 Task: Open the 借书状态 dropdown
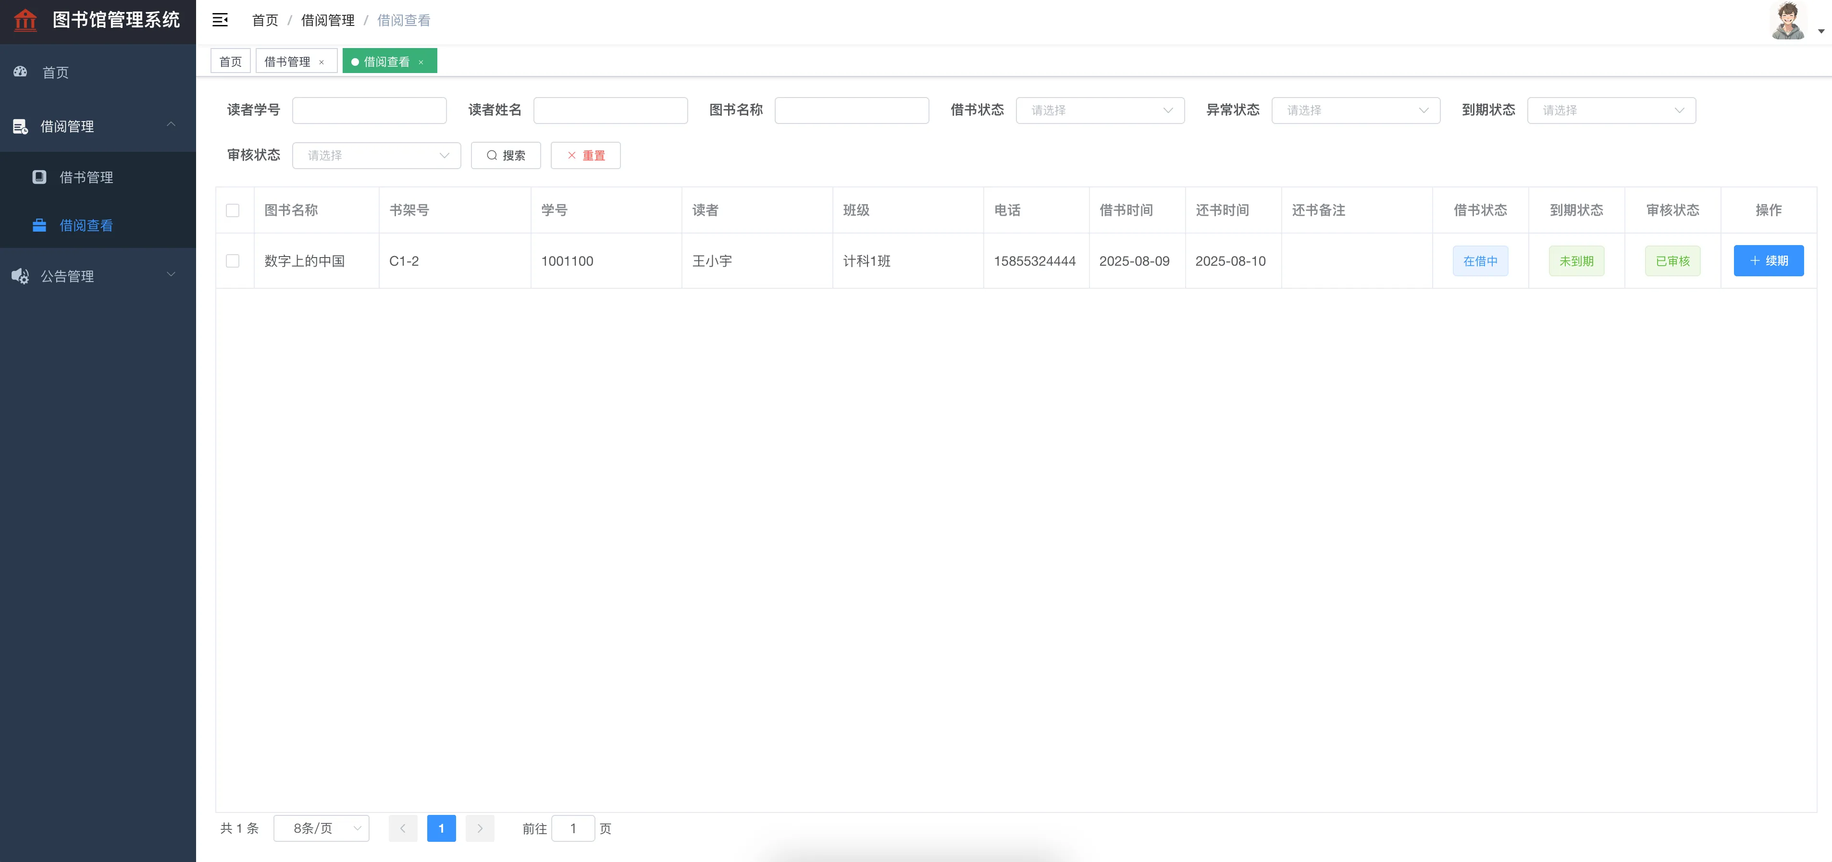[1100, 110]
